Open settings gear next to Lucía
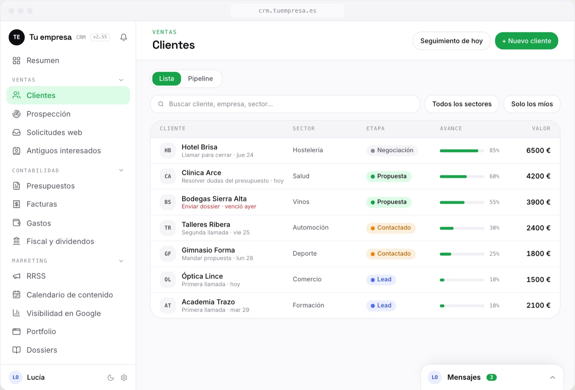 [x=124, y=378]
